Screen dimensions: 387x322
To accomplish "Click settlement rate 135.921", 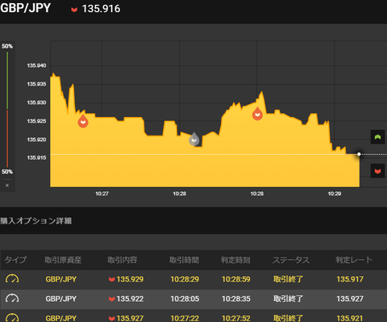I will point(350,318).
